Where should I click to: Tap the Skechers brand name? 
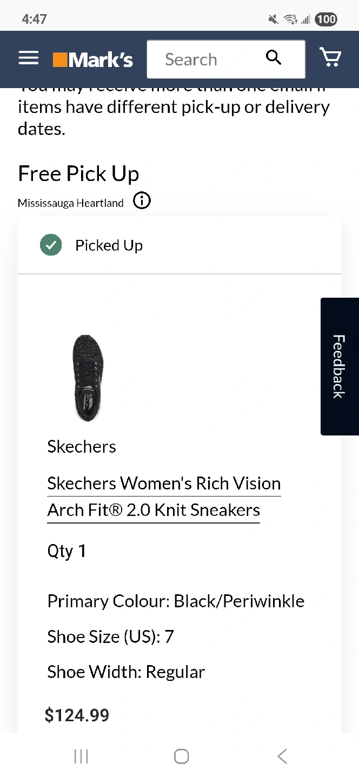82,447
